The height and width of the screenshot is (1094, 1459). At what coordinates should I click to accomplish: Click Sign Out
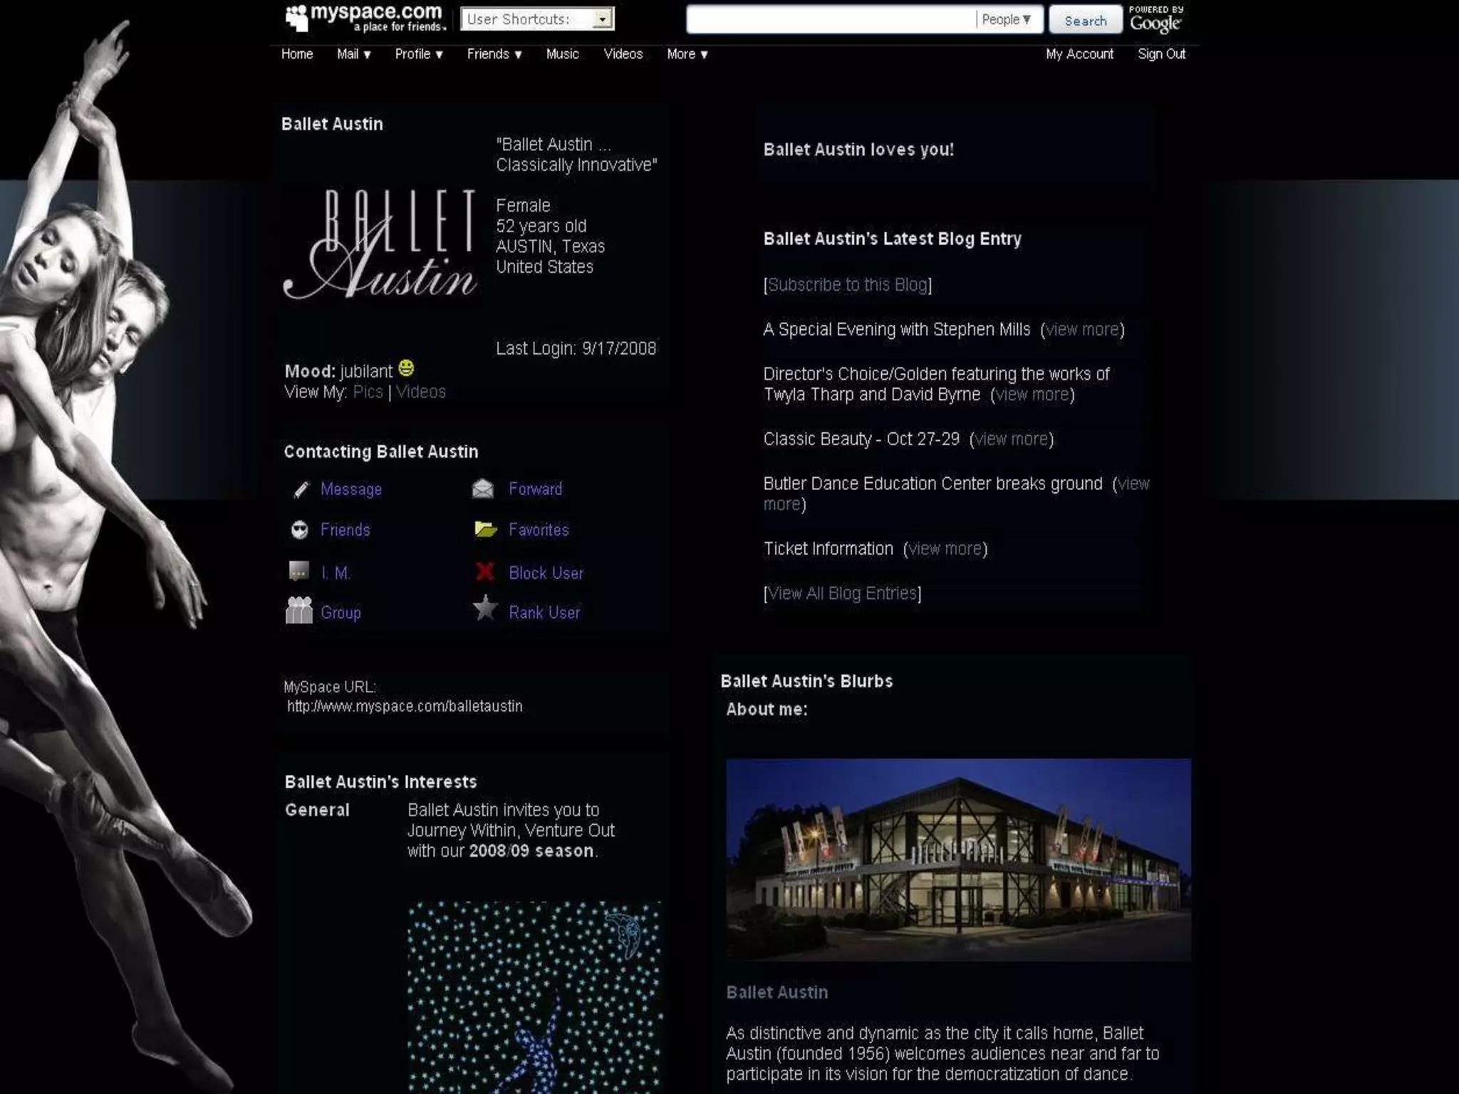(x=1161, y=54)
